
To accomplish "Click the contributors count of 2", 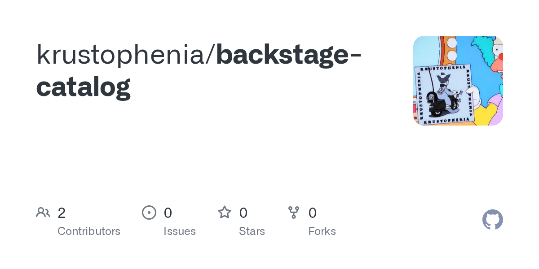I will (x=62, y=213).
